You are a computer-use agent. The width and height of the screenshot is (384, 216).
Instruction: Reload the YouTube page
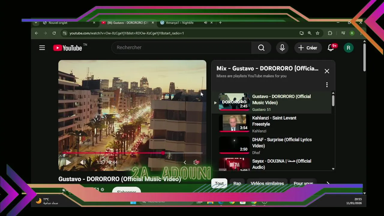[x=54, y=33]
